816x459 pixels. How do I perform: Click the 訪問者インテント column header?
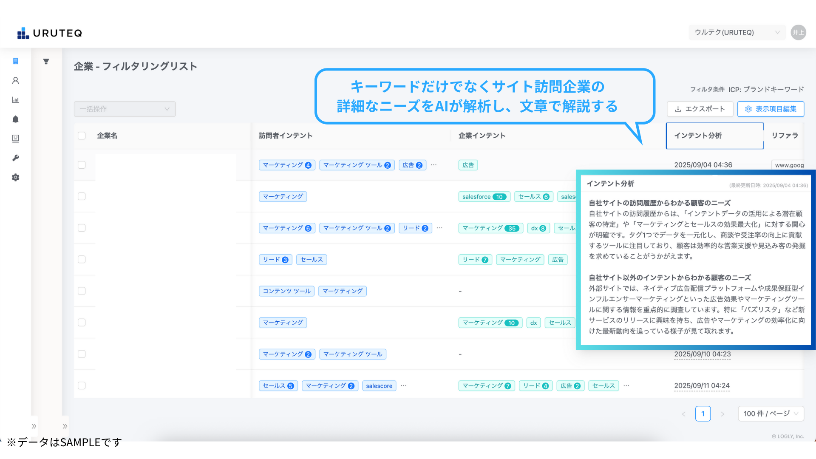click(286, 136)
